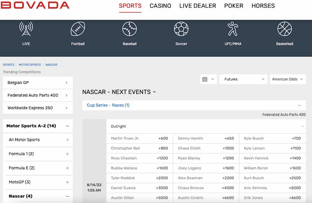
Task: Bet Aric Almirola at +5000
Action: point(272,188)
